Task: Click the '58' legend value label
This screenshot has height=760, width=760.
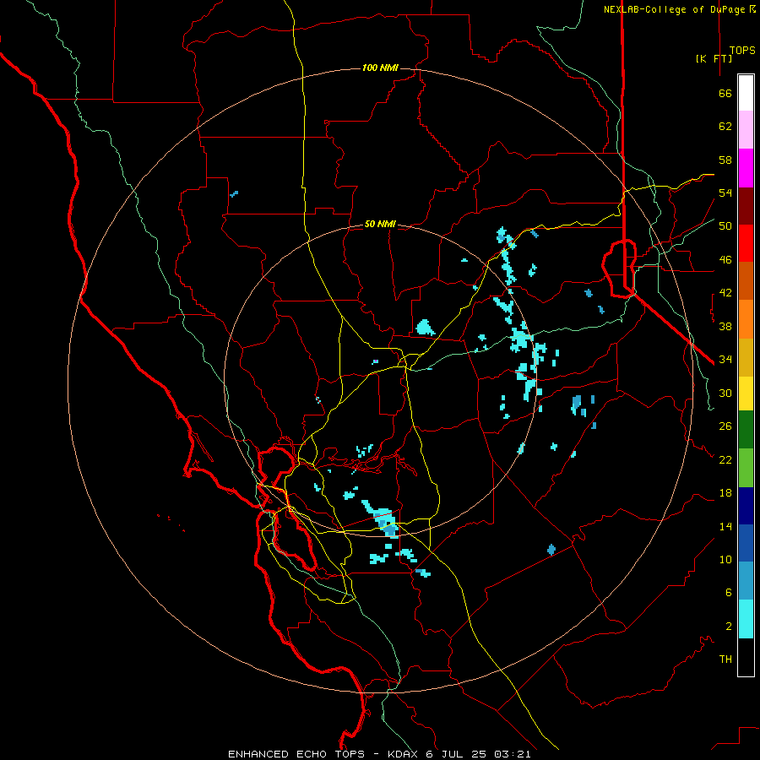Action: pyautogui.click(x=725, y=160)
